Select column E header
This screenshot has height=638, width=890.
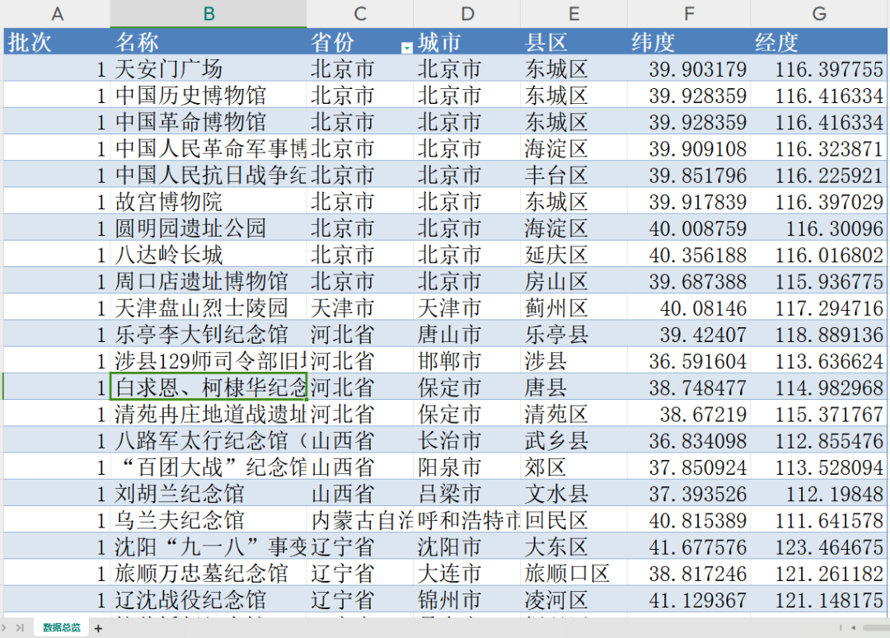(574, 14)
